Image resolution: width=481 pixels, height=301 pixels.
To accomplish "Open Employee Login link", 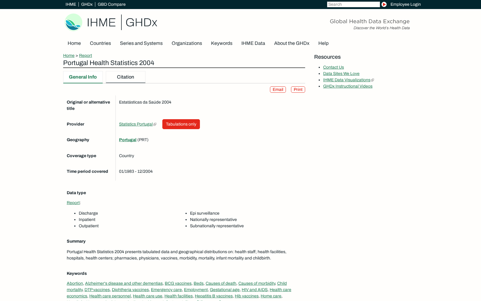I will 406,4.
